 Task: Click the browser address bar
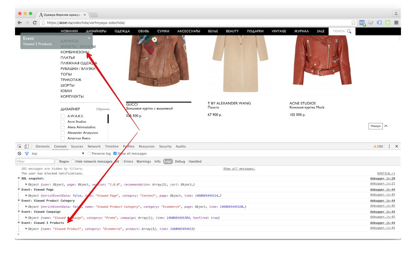click(198, 23)
